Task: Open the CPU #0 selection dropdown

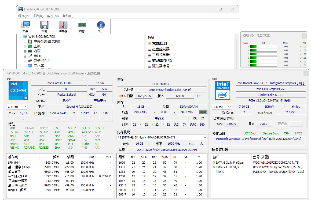Action: coord(17,107)
